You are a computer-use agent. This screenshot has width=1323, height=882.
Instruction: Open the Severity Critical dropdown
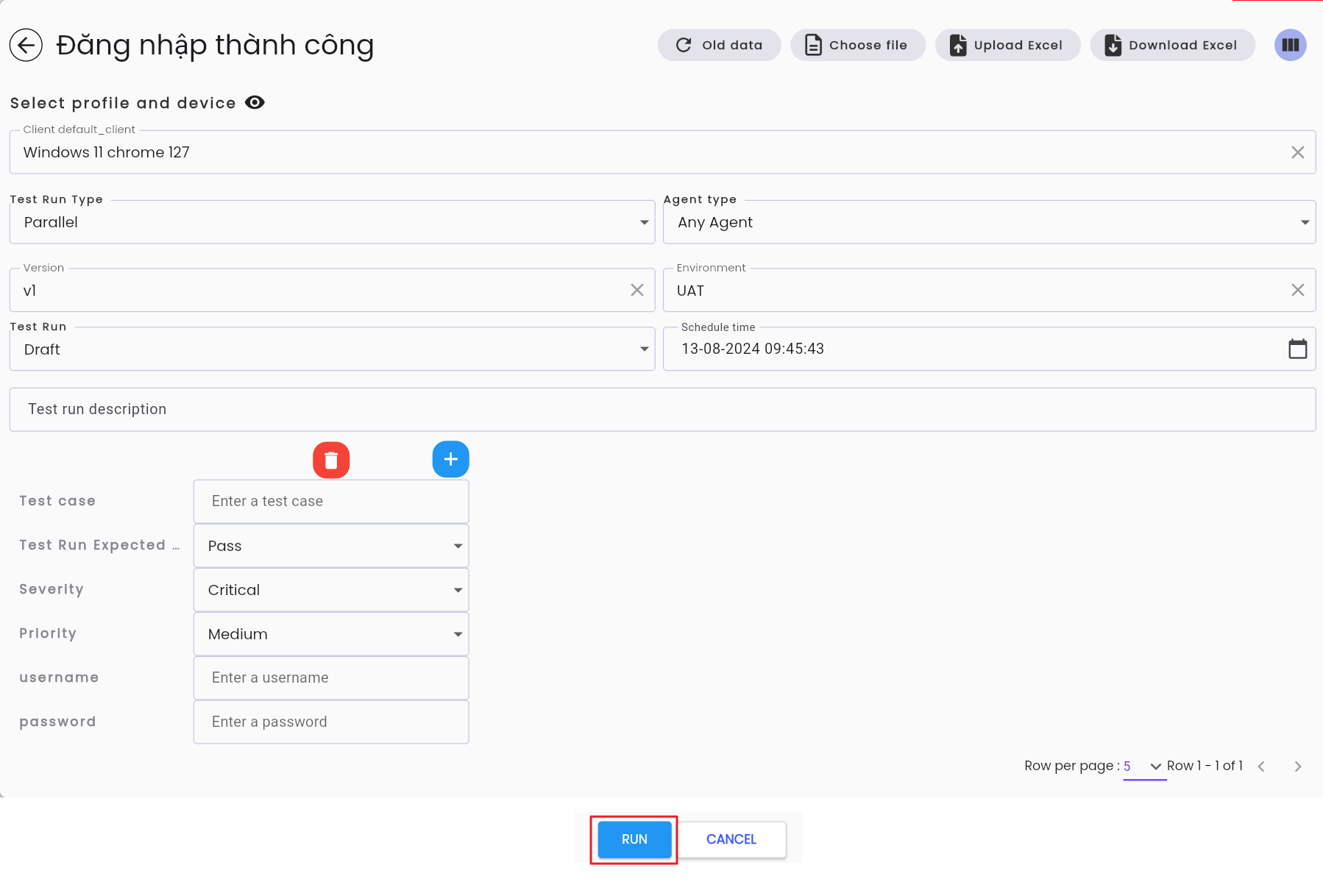[x=331, y=590]
